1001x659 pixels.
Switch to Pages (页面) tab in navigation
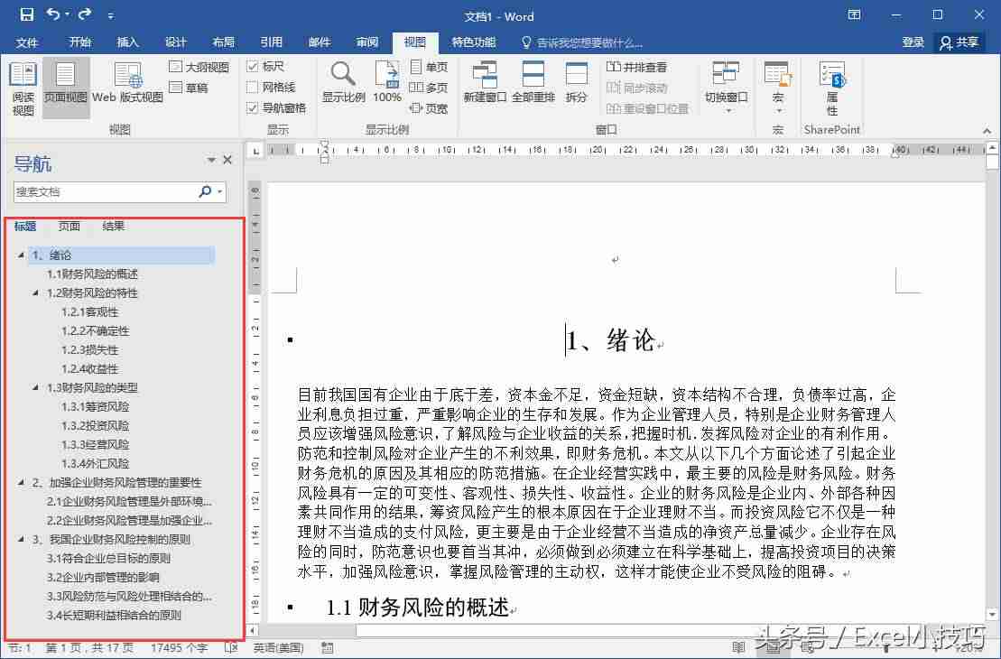pos(69,226)
